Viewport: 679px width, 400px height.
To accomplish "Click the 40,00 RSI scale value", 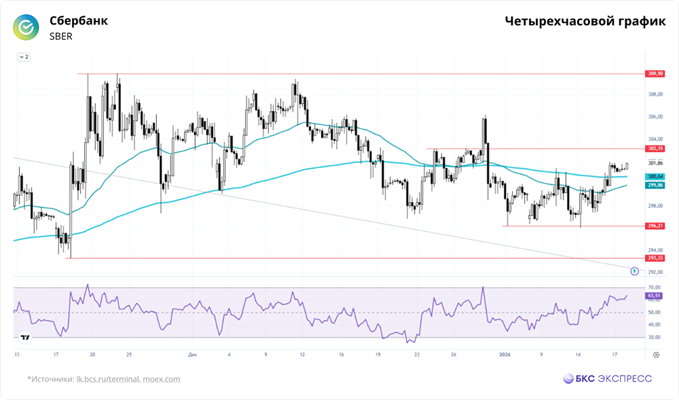I will (654, 325).
